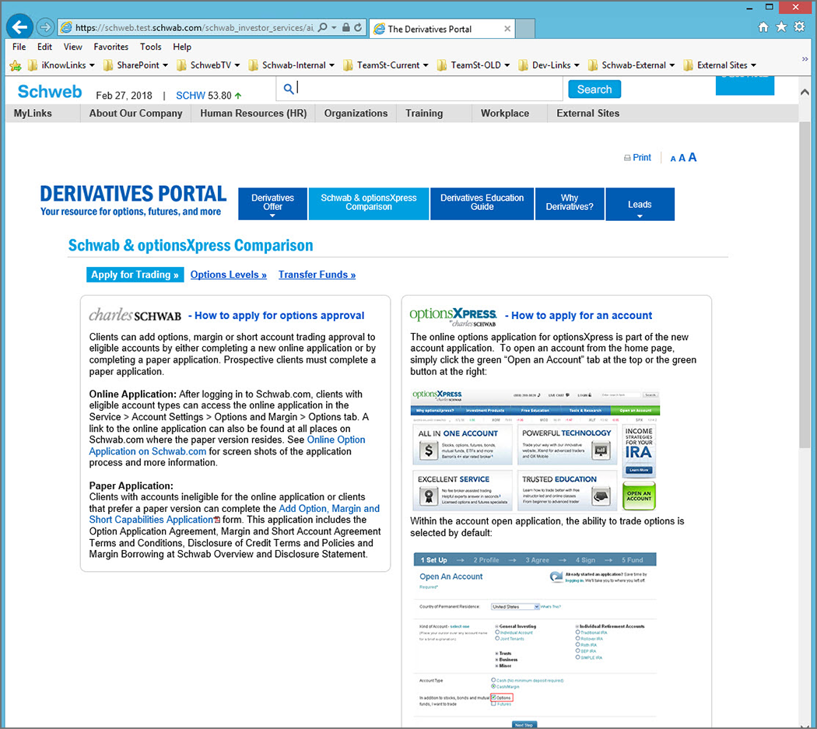Screen dimensions: 817x729
Task: Close The Derivatives Portal tab
Action: pos(507,29)
